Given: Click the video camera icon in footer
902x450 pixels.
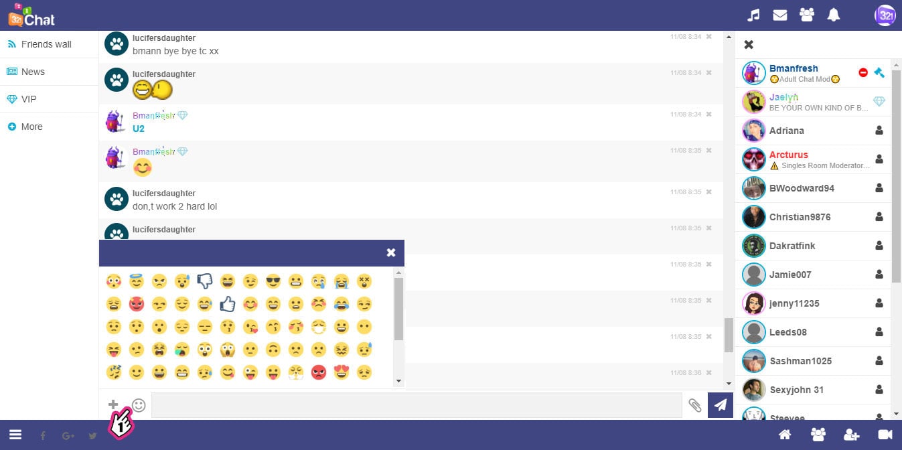Looking at the screenshot, I should tap(885, 435).
